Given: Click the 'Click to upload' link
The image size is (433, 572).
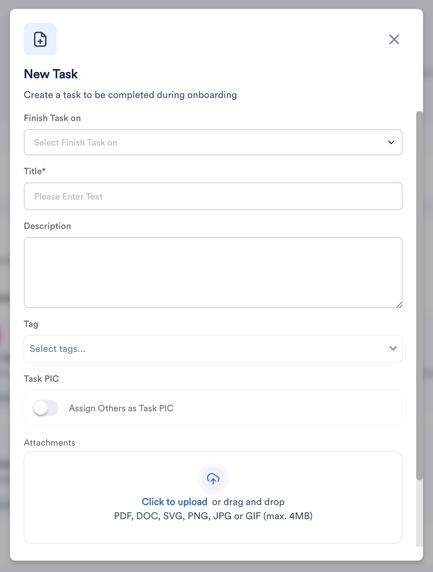Looking at the screenshot, I should tap(174, 502).
